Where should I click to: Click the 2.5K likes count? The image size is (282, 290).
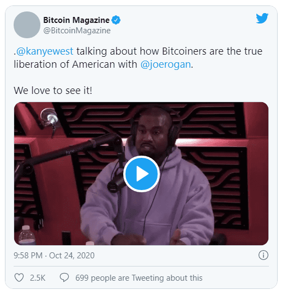[38, 278]
